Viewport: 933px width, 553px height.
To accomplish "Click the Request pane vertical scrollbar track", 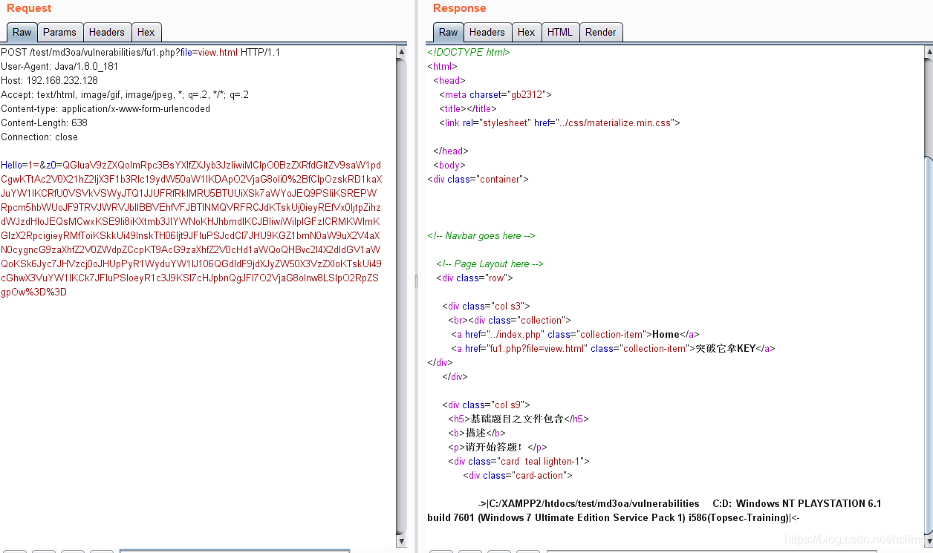I will [x=402, y=297].
